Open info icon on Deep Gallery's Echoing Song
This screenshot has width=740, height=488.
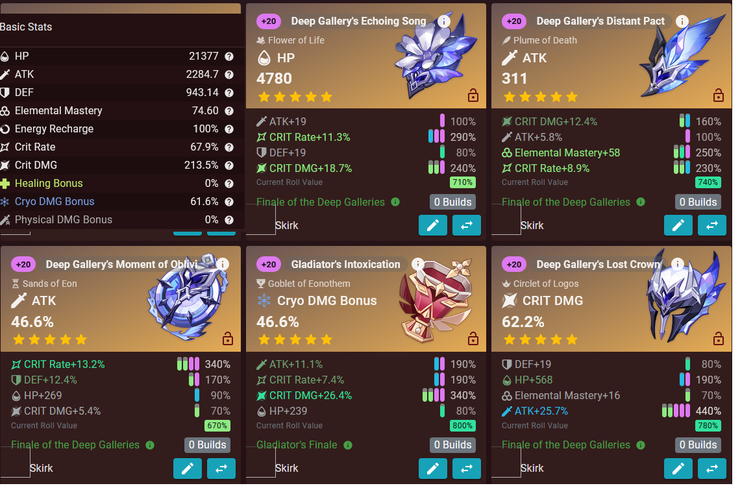(x=443, y=21)
